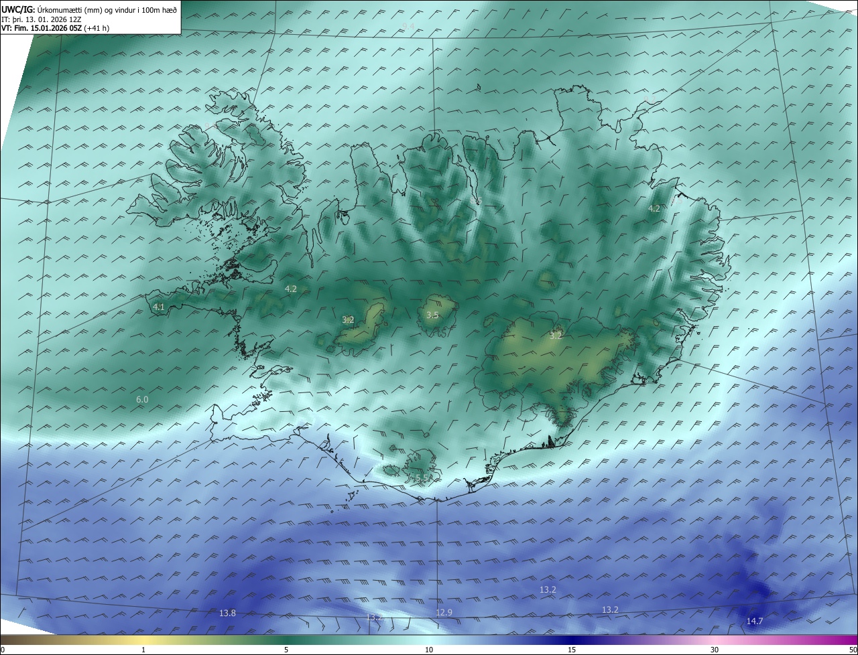Click the legend tick label 50

click(x=853, y=650)
